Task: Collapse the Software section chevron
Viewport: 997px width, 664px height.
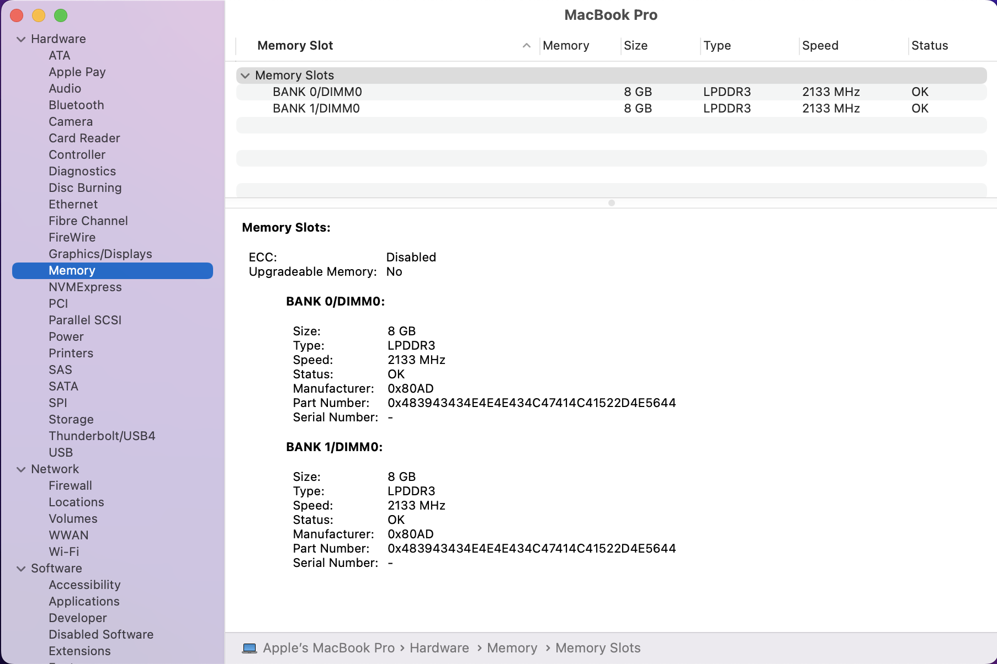Action: 21,569
